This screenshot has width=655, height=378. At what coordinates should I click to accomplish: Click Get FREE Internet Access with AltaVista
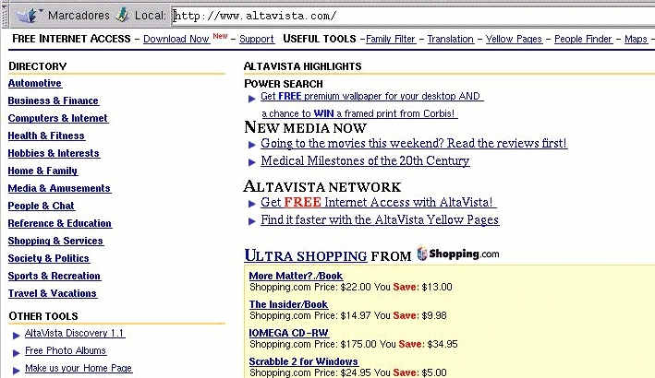click(378, 202)
